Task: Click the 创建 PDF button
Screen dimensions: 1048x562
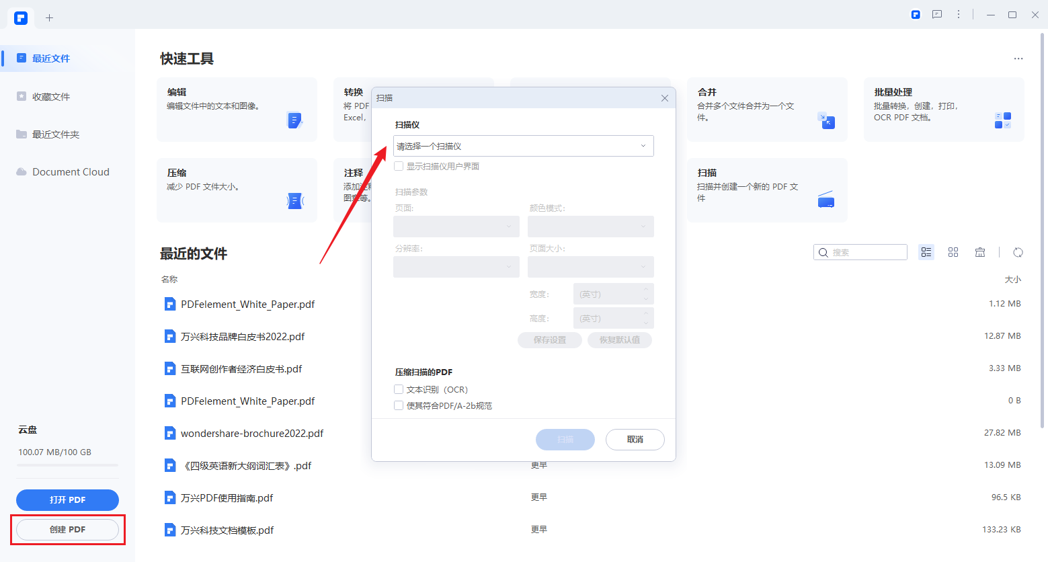Action: pyautogui.click(x=67, y=530)
